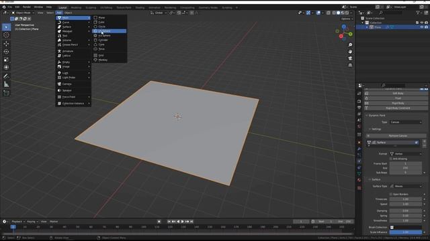The width and height of the screenshot is (430, 241).
Task: Click the Scale Influence slider
Action: point(406,232)
